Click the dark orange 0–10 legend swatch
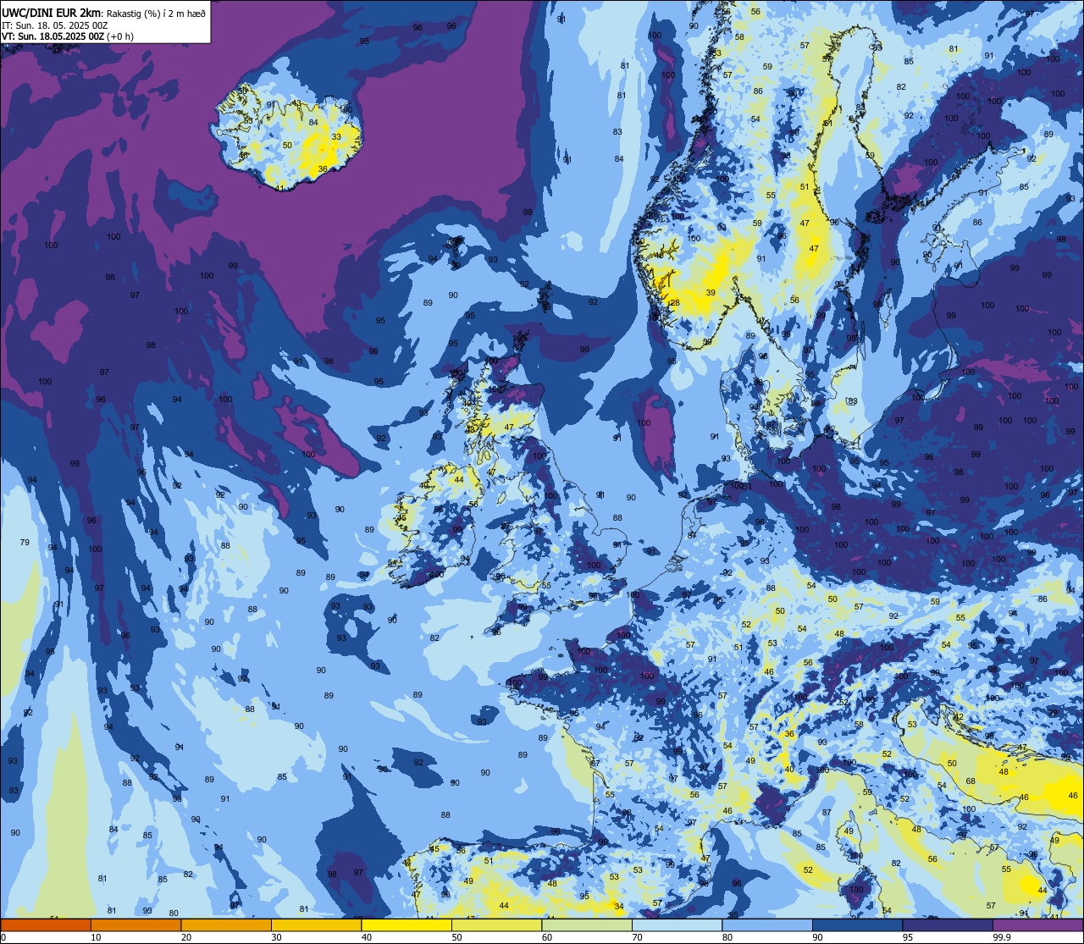Image resolution: width=1084 pixels, height=944 pixels. point(46,925)
